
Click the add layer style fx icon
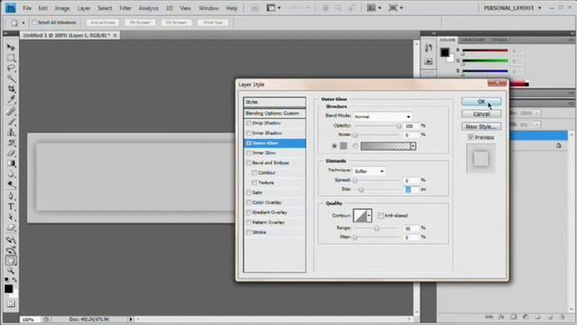(x=501, y=317)
